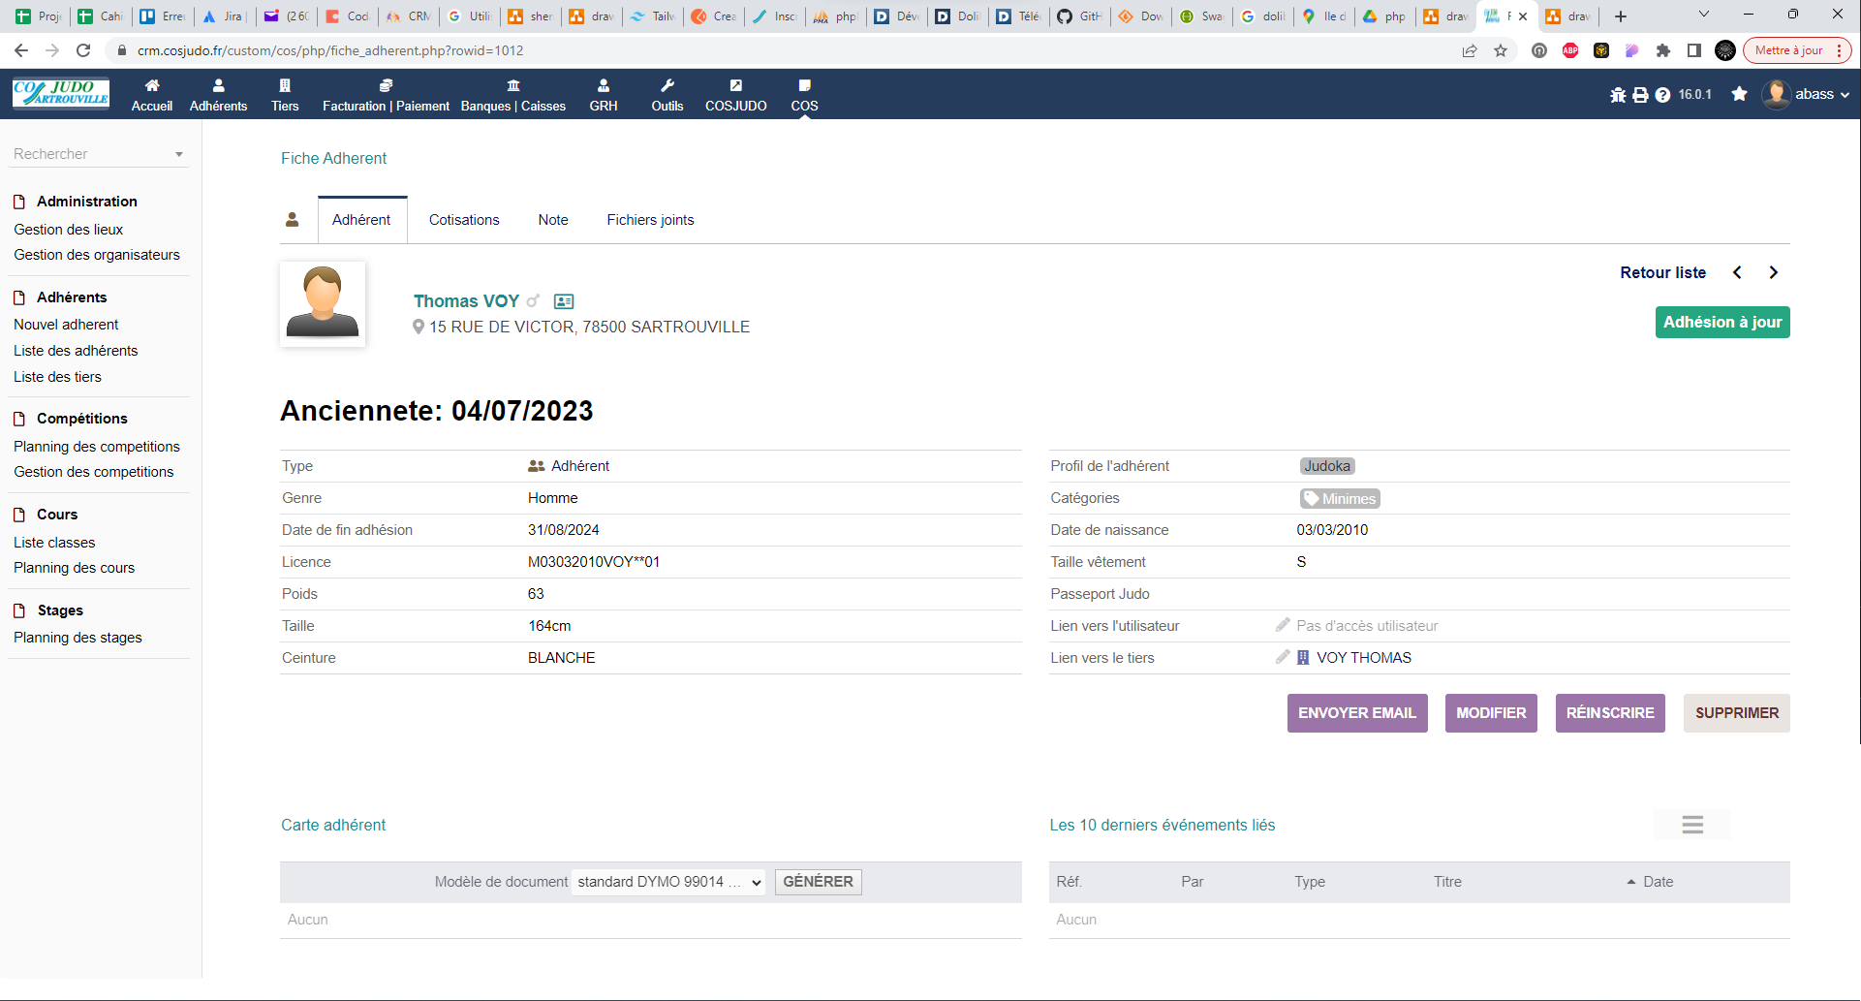This screenshot has width=1861, height=1001.
Task: Switch to the Cotisations tab
Action: point(464,220)
